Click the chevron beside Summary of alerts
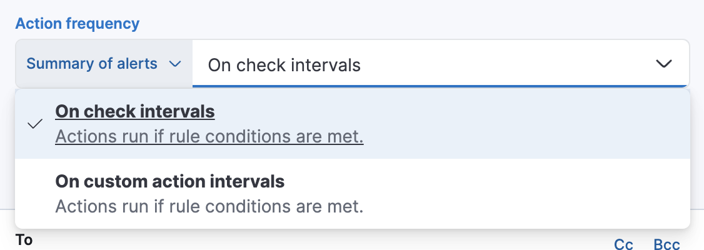Image resolution: width=704 pixels, height=250 pixels. pyautogui.click(x=175, y=64)
